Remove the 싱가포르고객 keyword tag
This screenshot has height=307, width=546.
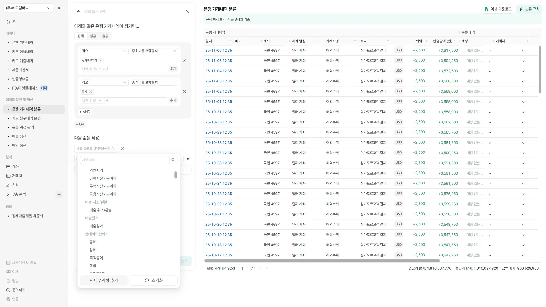[x=100, y=60]
